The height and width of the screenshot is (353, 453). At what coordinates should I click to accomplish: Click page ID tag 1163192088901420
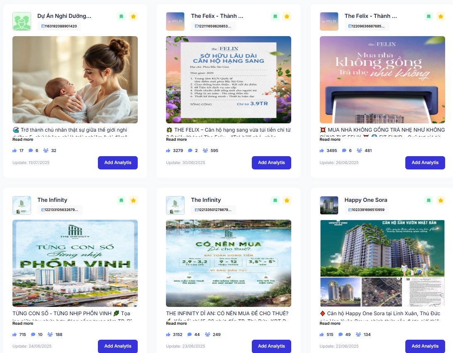point(59,26)
